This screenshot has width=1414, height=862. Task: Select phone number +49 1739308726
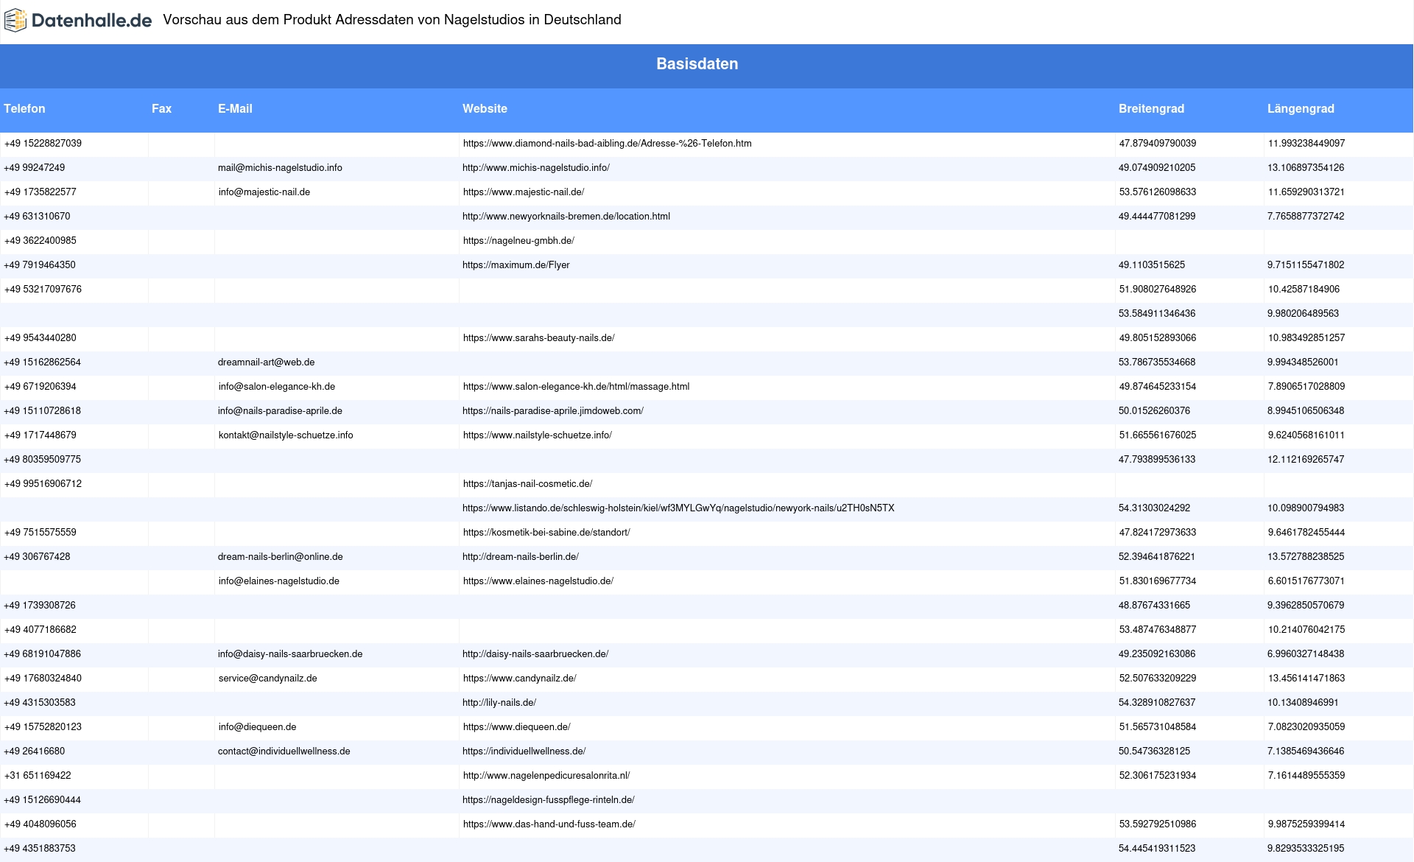[x=40, y=606]
